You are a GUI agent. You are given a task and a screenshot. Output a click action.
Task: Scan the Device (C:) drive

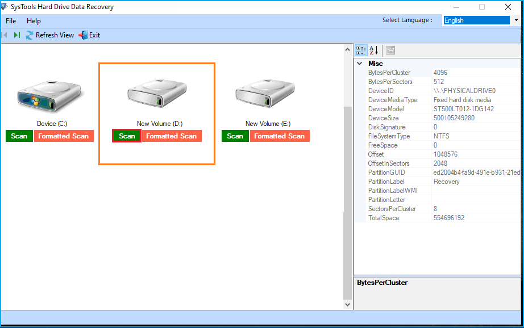pos(19,136)
